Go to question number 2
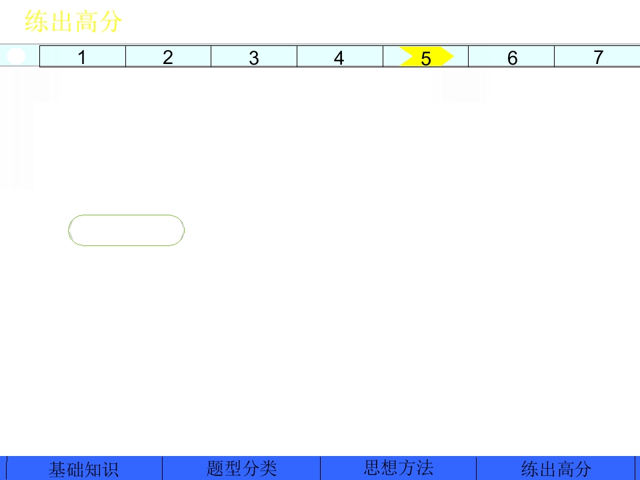 click(168, 56)
